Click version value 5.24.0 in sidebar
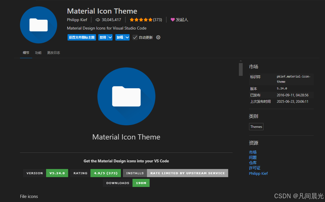 [282, 88]
